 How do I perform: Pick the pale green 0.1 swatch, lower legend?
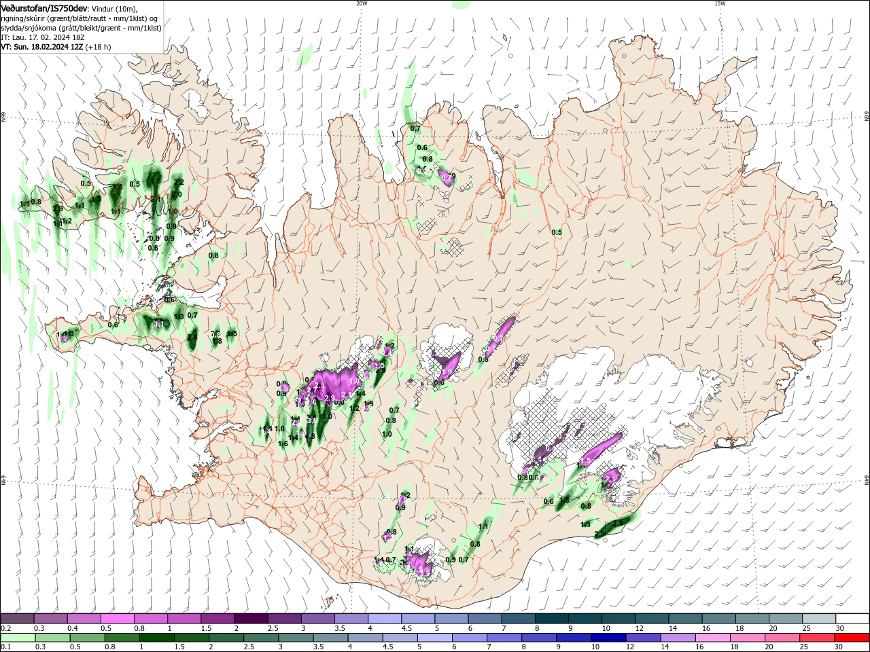(x=17, y=638)
